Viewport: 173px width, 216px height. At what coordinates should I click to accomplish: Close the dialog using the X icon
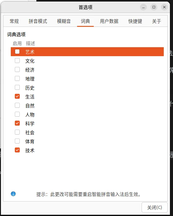[164, 7]
